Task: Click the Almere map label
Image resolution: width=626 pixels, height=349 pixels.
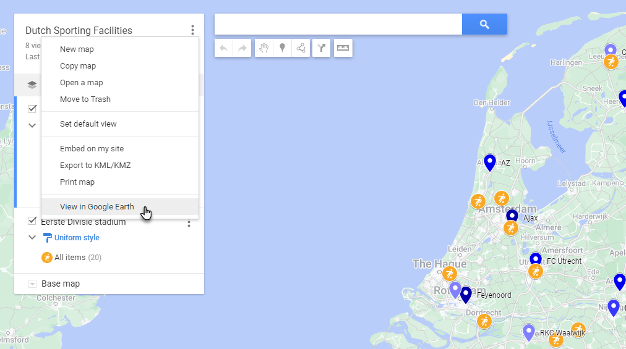Action: 548,227
